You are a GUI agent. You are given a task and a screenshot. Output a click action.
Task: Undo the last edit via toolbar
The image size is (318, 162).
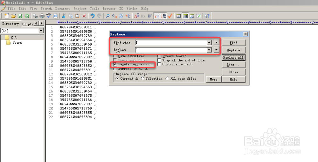(x=93, y=16)
